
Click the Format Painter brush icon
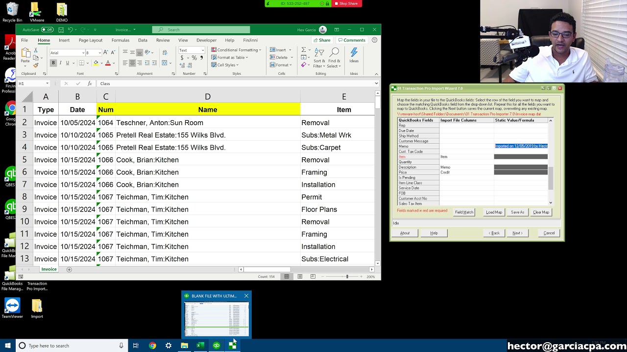35,65
